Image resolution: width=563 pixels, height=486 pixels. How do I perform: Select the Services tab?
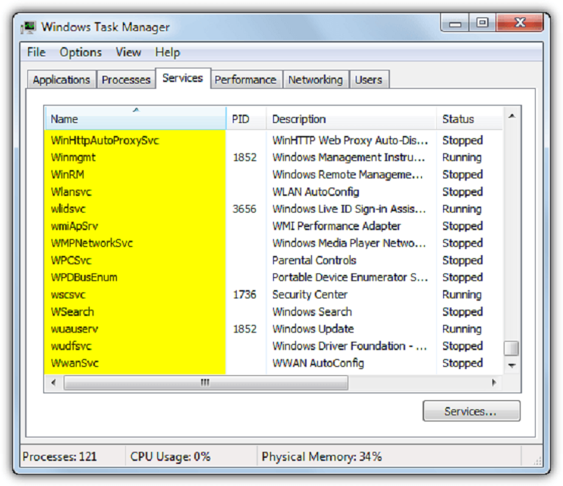(x=183, y=78)
